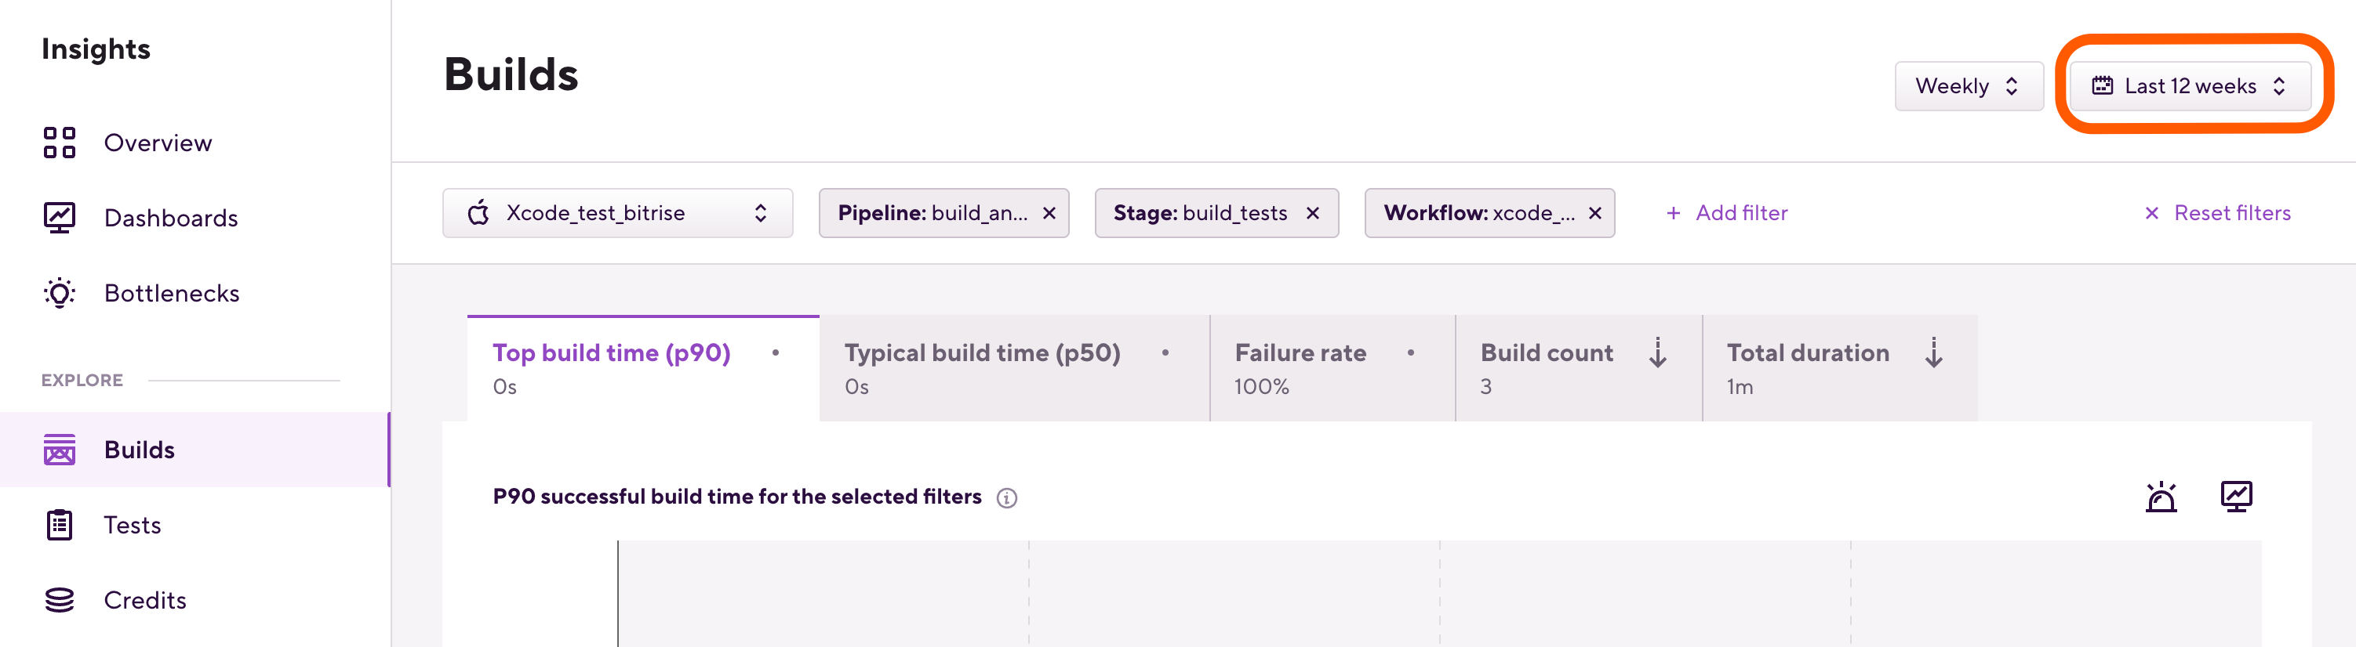Click the Builds icon under Explore
This screenshot has height=647, width=2356.
(x=59, y=450)
